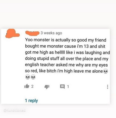This screenshot has height=118, width=116.
Task: Like the comment with thumbs up icon
Action: tap(27, 86)
